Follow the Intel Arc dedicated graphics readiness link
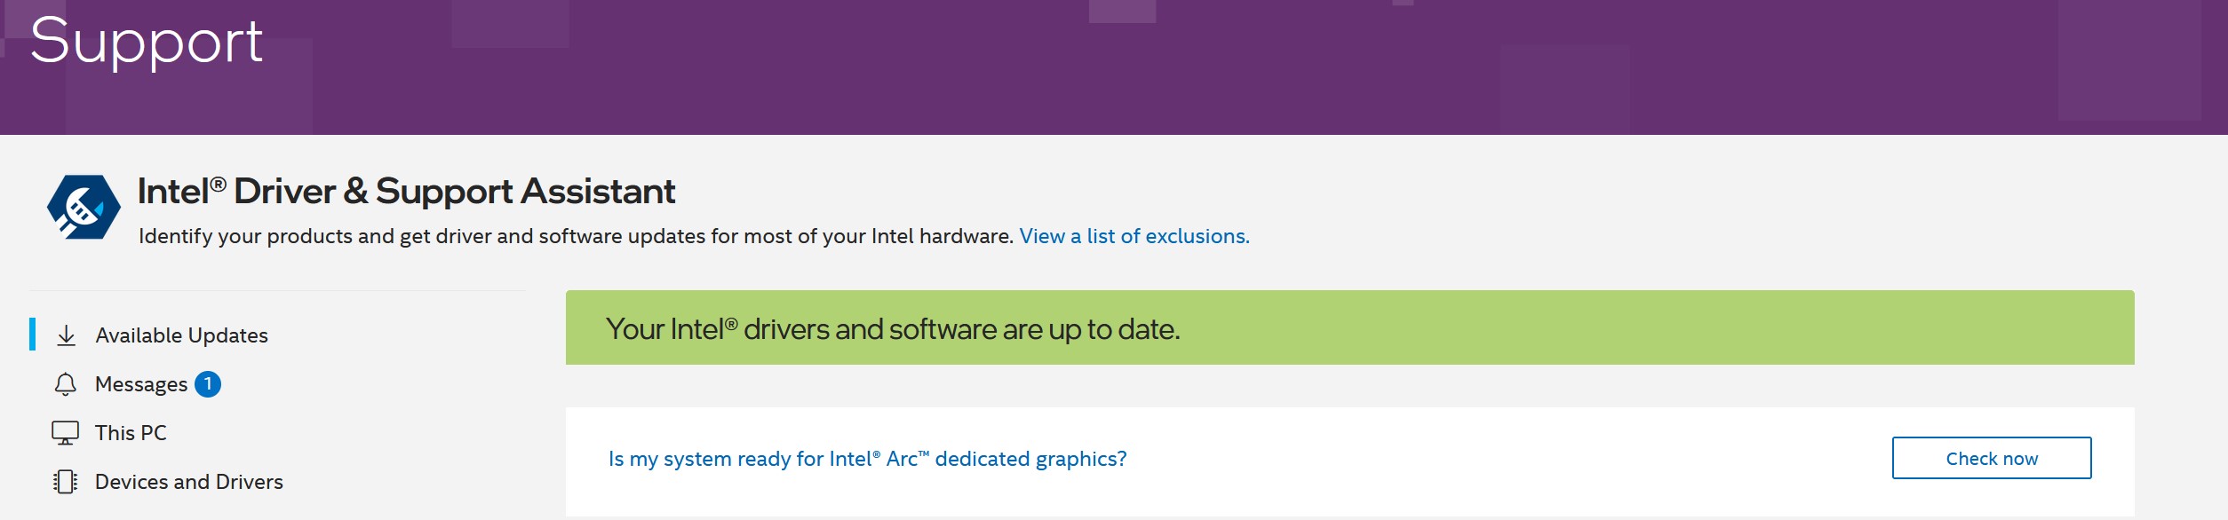2228x520 pixels. (868, 459)
